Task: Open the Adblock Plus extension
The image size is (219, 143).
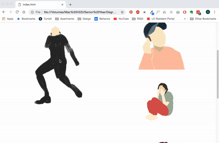Action: [x=138, y=12]
